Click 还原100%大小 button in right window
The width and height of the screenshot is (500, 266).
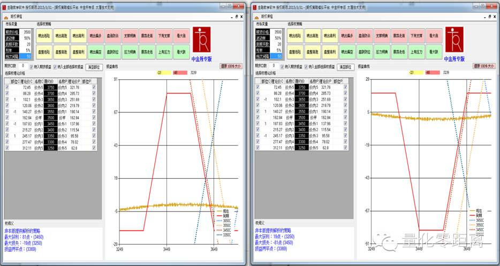[484, 66]
